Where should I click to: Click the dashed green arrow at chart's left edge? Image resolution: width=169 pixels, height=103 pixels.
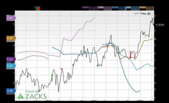point(16,86)
